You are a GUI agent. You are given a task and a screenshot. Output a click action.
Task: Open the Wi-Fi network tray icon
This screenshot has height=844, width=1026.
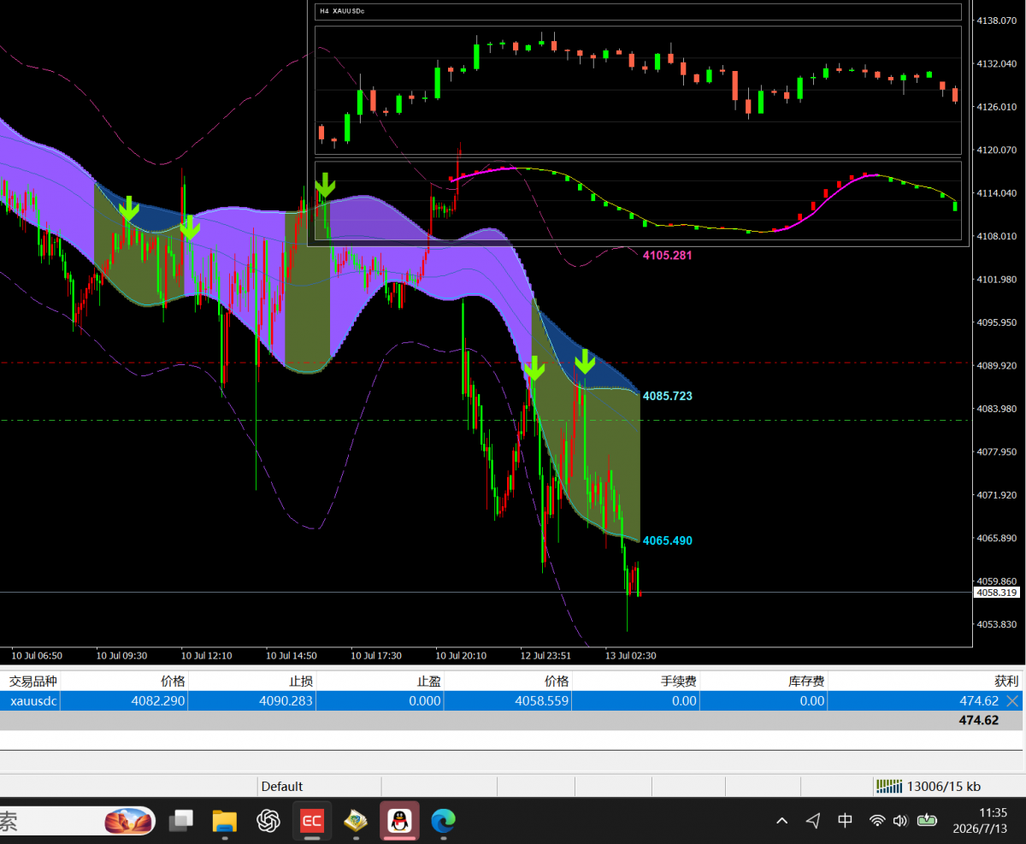click(877, 821)
